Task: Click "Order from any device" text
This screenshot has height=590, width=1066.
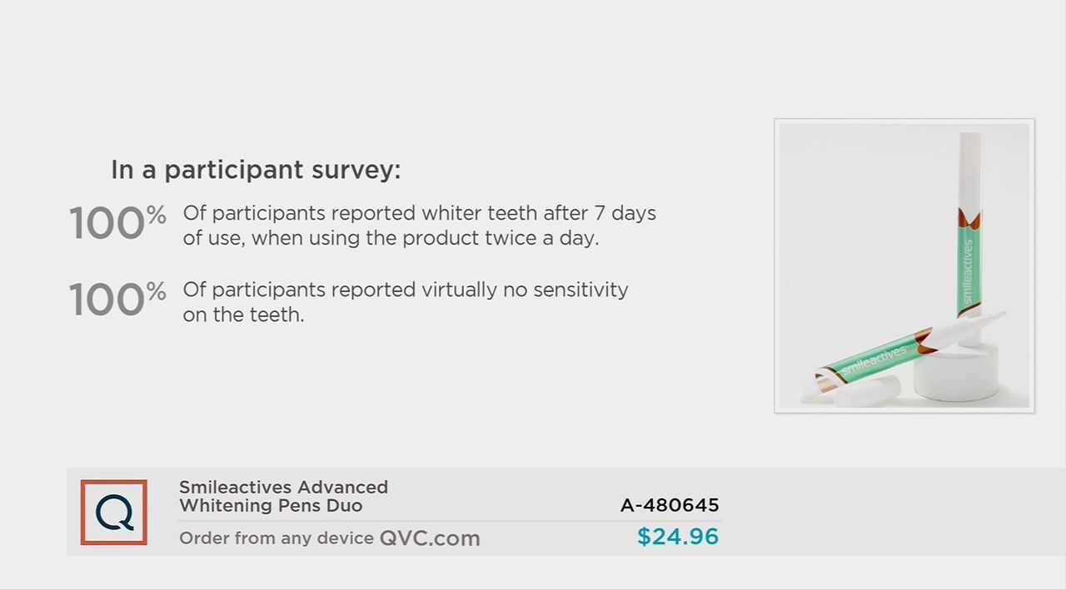Action: point(276,538)
